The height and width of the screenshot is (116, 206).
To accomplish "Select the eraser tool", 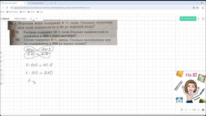I will tap(1, 62).
